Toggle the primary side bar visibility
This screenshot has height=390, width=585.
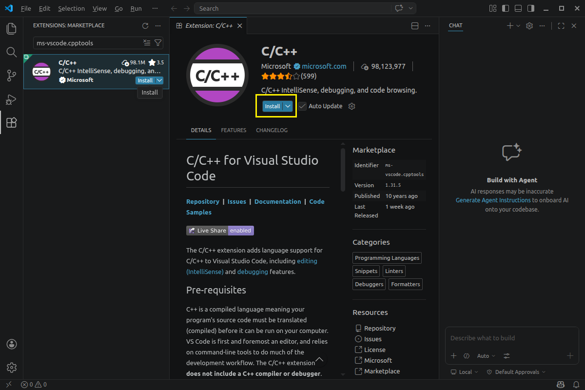click(506, 8)
